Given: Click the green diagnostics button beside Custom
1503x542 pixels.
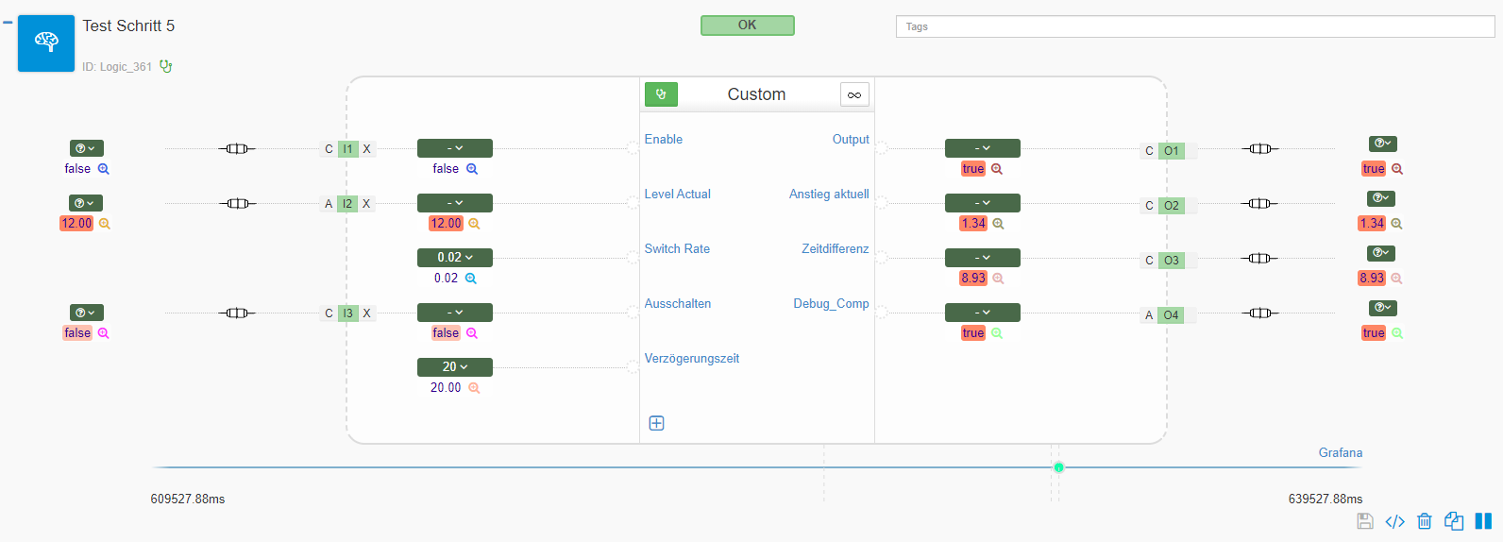Looking at the screenshot, I should [661, 94].
